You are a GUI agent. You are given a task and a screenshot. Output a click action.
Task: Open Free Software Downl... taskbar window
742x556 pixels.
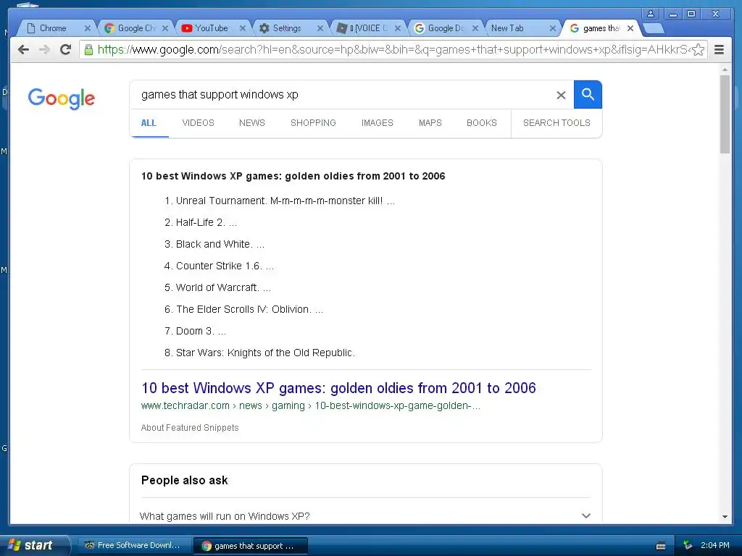click(x=133, y=546)
